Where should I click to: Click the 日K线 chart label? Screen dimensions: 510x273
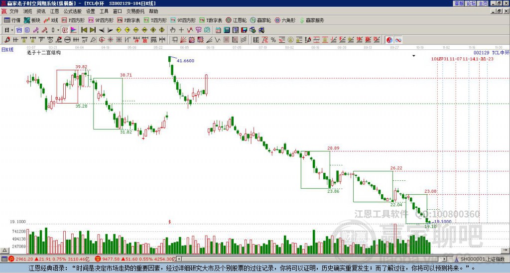(x=7, y=49)
